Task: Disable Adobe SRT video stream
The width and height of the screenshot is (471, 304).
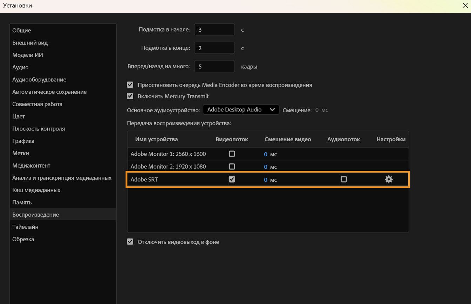Action: [x=232, y=179]
